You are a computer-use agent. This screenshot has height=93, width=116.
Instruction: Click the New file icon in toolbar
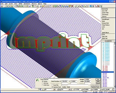5,6
